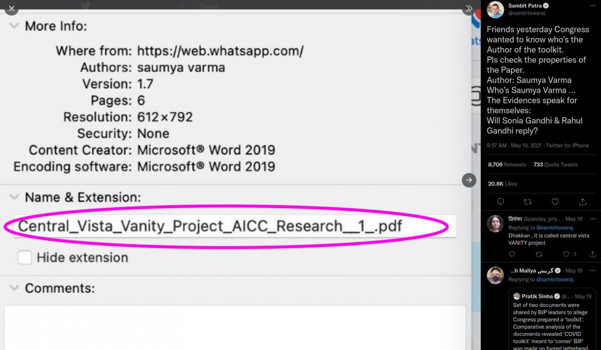
Task: Retweet the pandey_priy reply
Action: pos(539,254)
